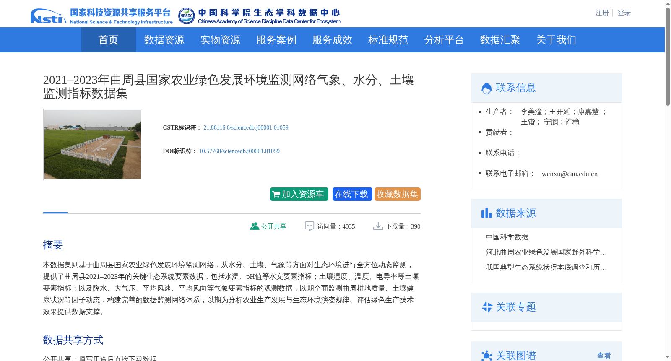Image resolution: width=671 pixels, height=361 pixels.
Task: Open 河北曲周农业绿色发展国家野外科学 source link
Action: click(546, 252)
